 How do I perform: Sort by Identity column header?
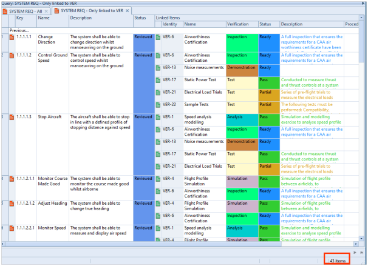[172, 24]
